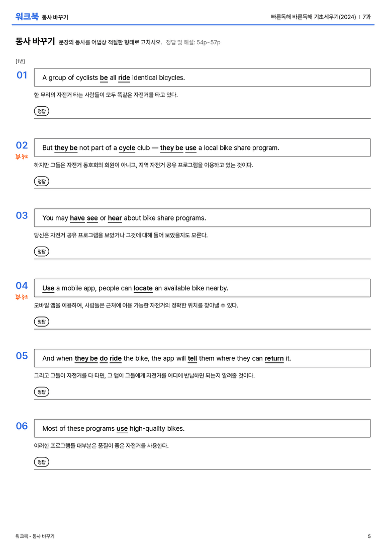386x547 pixels.
Task: Click the underlined word 'locate' in question 04
Action: (x=143, y=288)
